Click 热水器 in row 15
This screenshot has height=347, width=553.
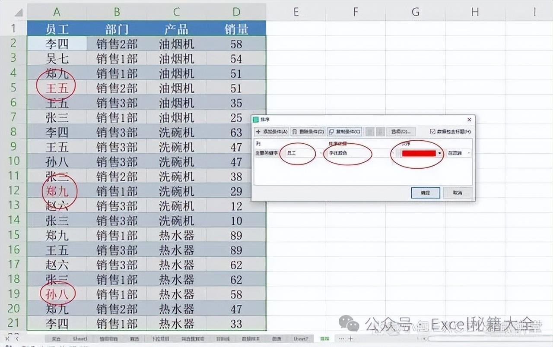click(x=176, y=235)
